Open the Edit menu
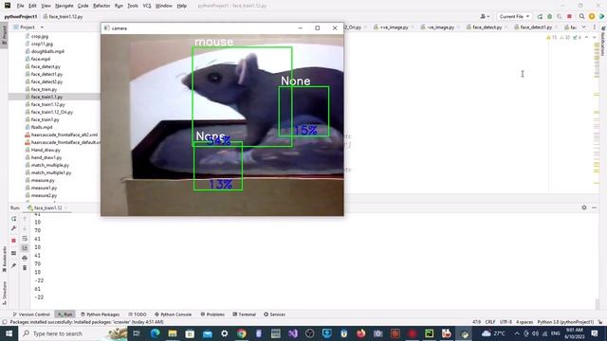607x341 pixels. pyautogui.click(x=32, y=6)
